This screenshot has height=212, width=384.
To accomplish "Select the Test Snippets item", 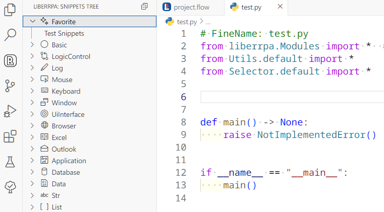I will point(64,33).
